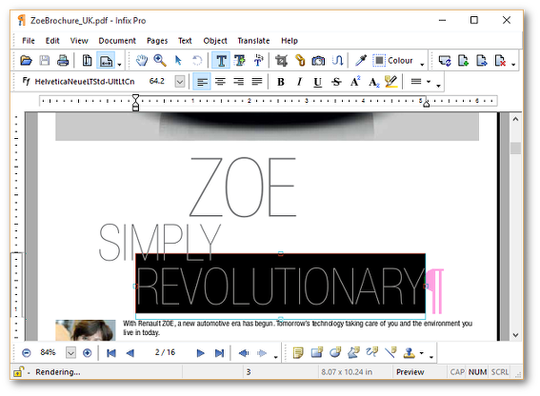Select the Link chain tool
The width and height of the screenshot is (540, 396).
(300, 61)
